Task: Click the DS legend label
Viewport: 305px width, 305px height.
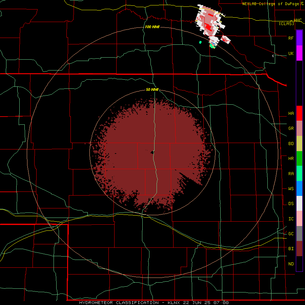Action: [291, 204]
